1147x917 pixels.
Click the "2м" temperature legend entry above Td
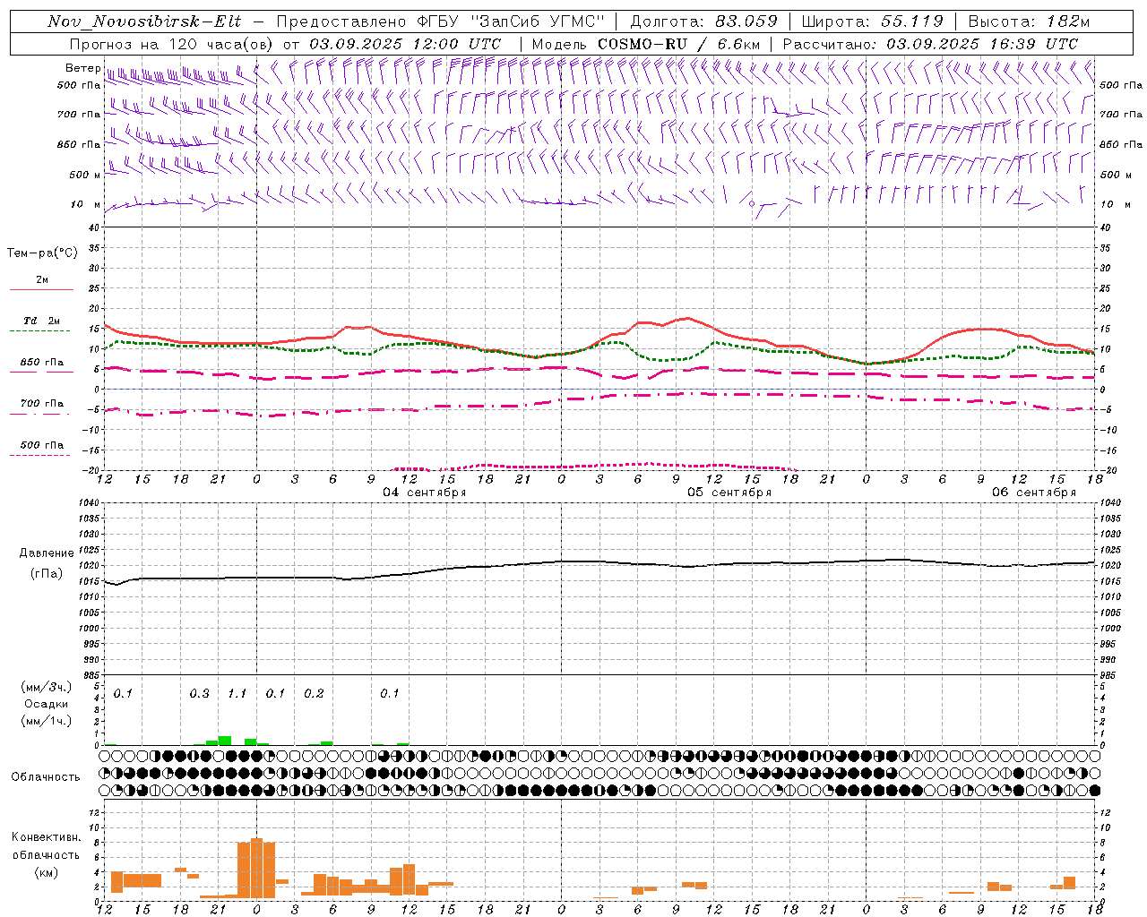pos(42,279)
